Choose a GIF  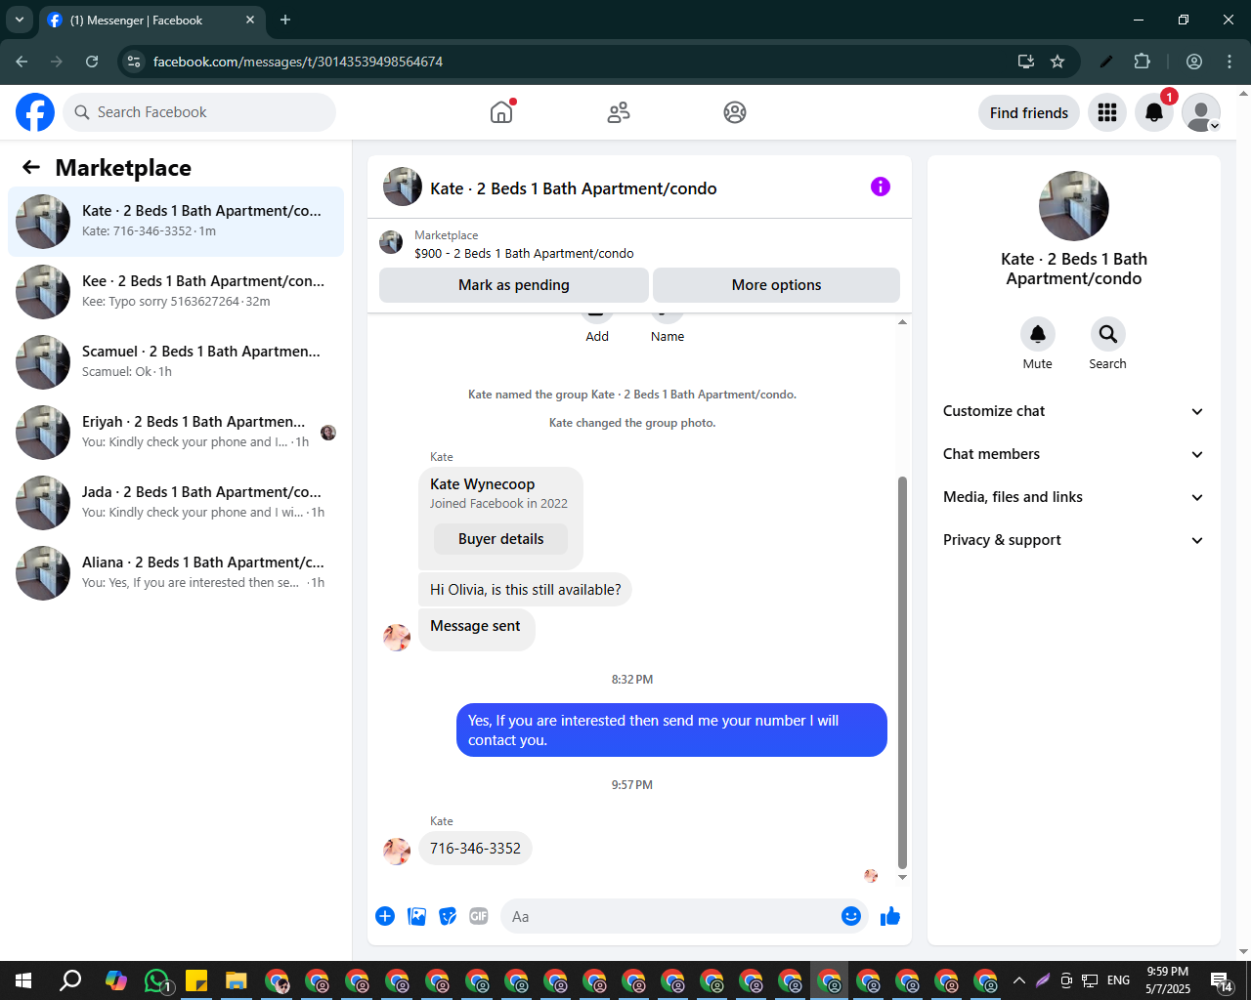479,916
